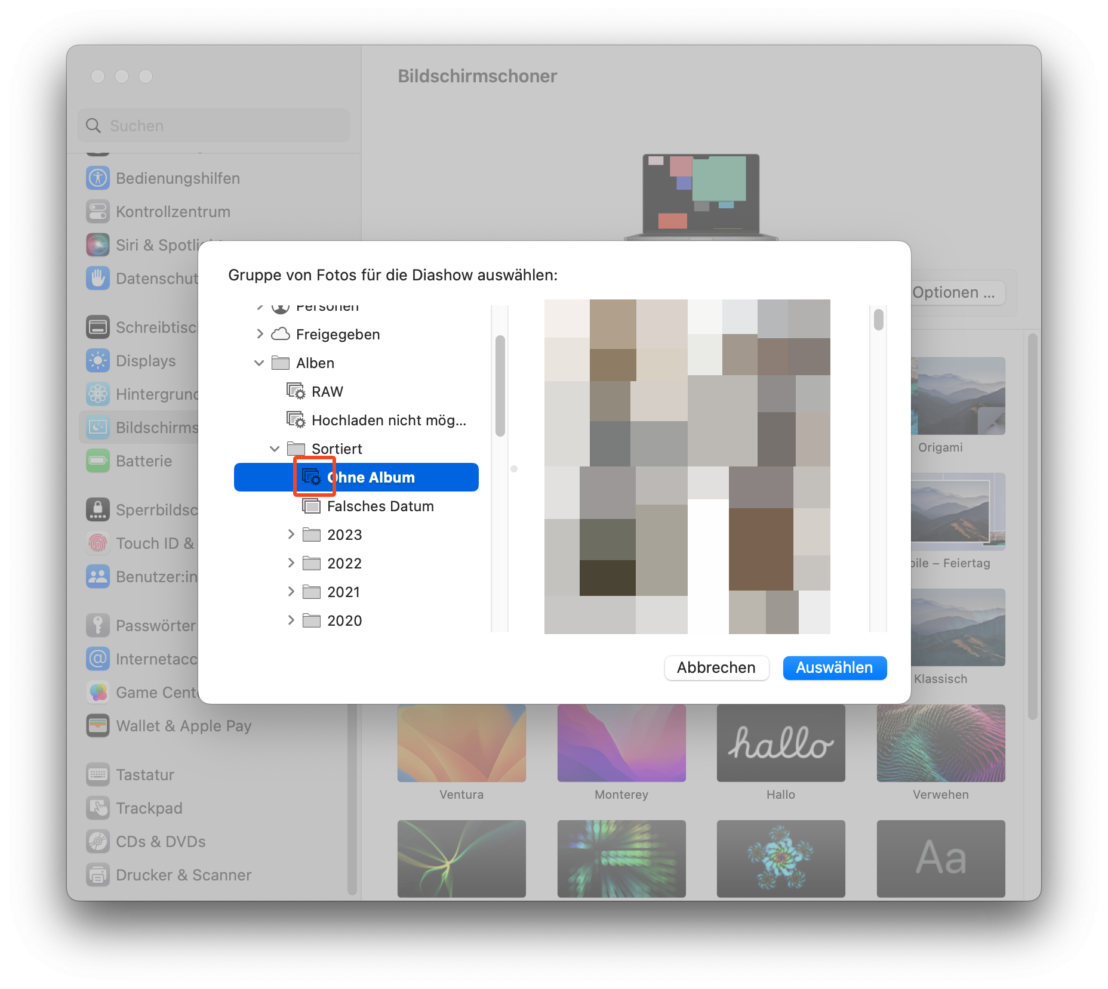
Task: Click the Freigegeben cloud icon
Action: coord(281,334)
